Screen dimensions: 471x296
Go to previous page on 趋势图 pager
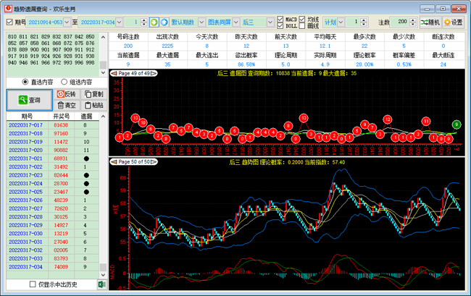click(114, 161)
